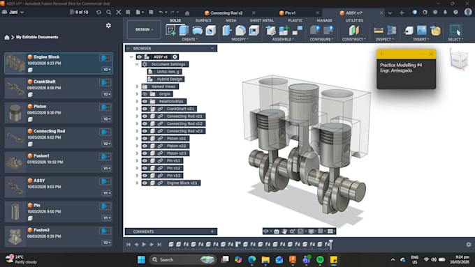Image resolution: width=475 pixels, height=267 pixels.
Task: Click the search icon in data panel
Action: [109, 13]
